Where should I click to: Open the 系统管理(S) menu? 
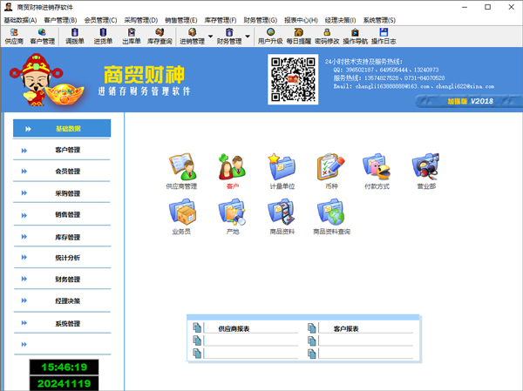tap(379, 20)
